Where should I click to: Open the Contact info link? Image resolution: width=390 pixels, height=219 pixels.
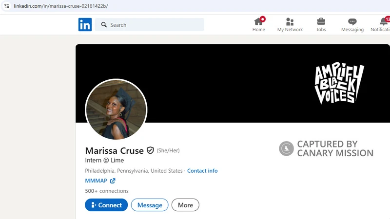coord(202,171)
